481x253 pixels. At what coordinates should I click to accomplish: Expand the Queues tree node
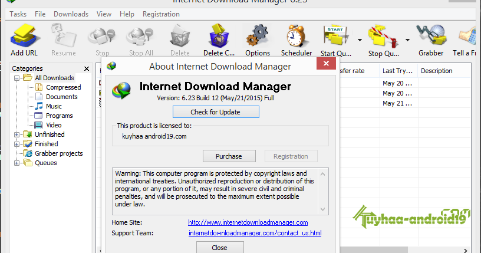click(17, 163)
